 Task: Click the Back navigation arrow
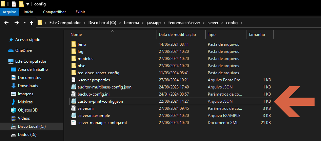[x=6, y=23]
